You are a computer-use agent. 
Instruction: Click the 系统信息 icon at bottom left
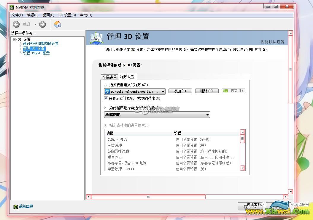[15, 207]
